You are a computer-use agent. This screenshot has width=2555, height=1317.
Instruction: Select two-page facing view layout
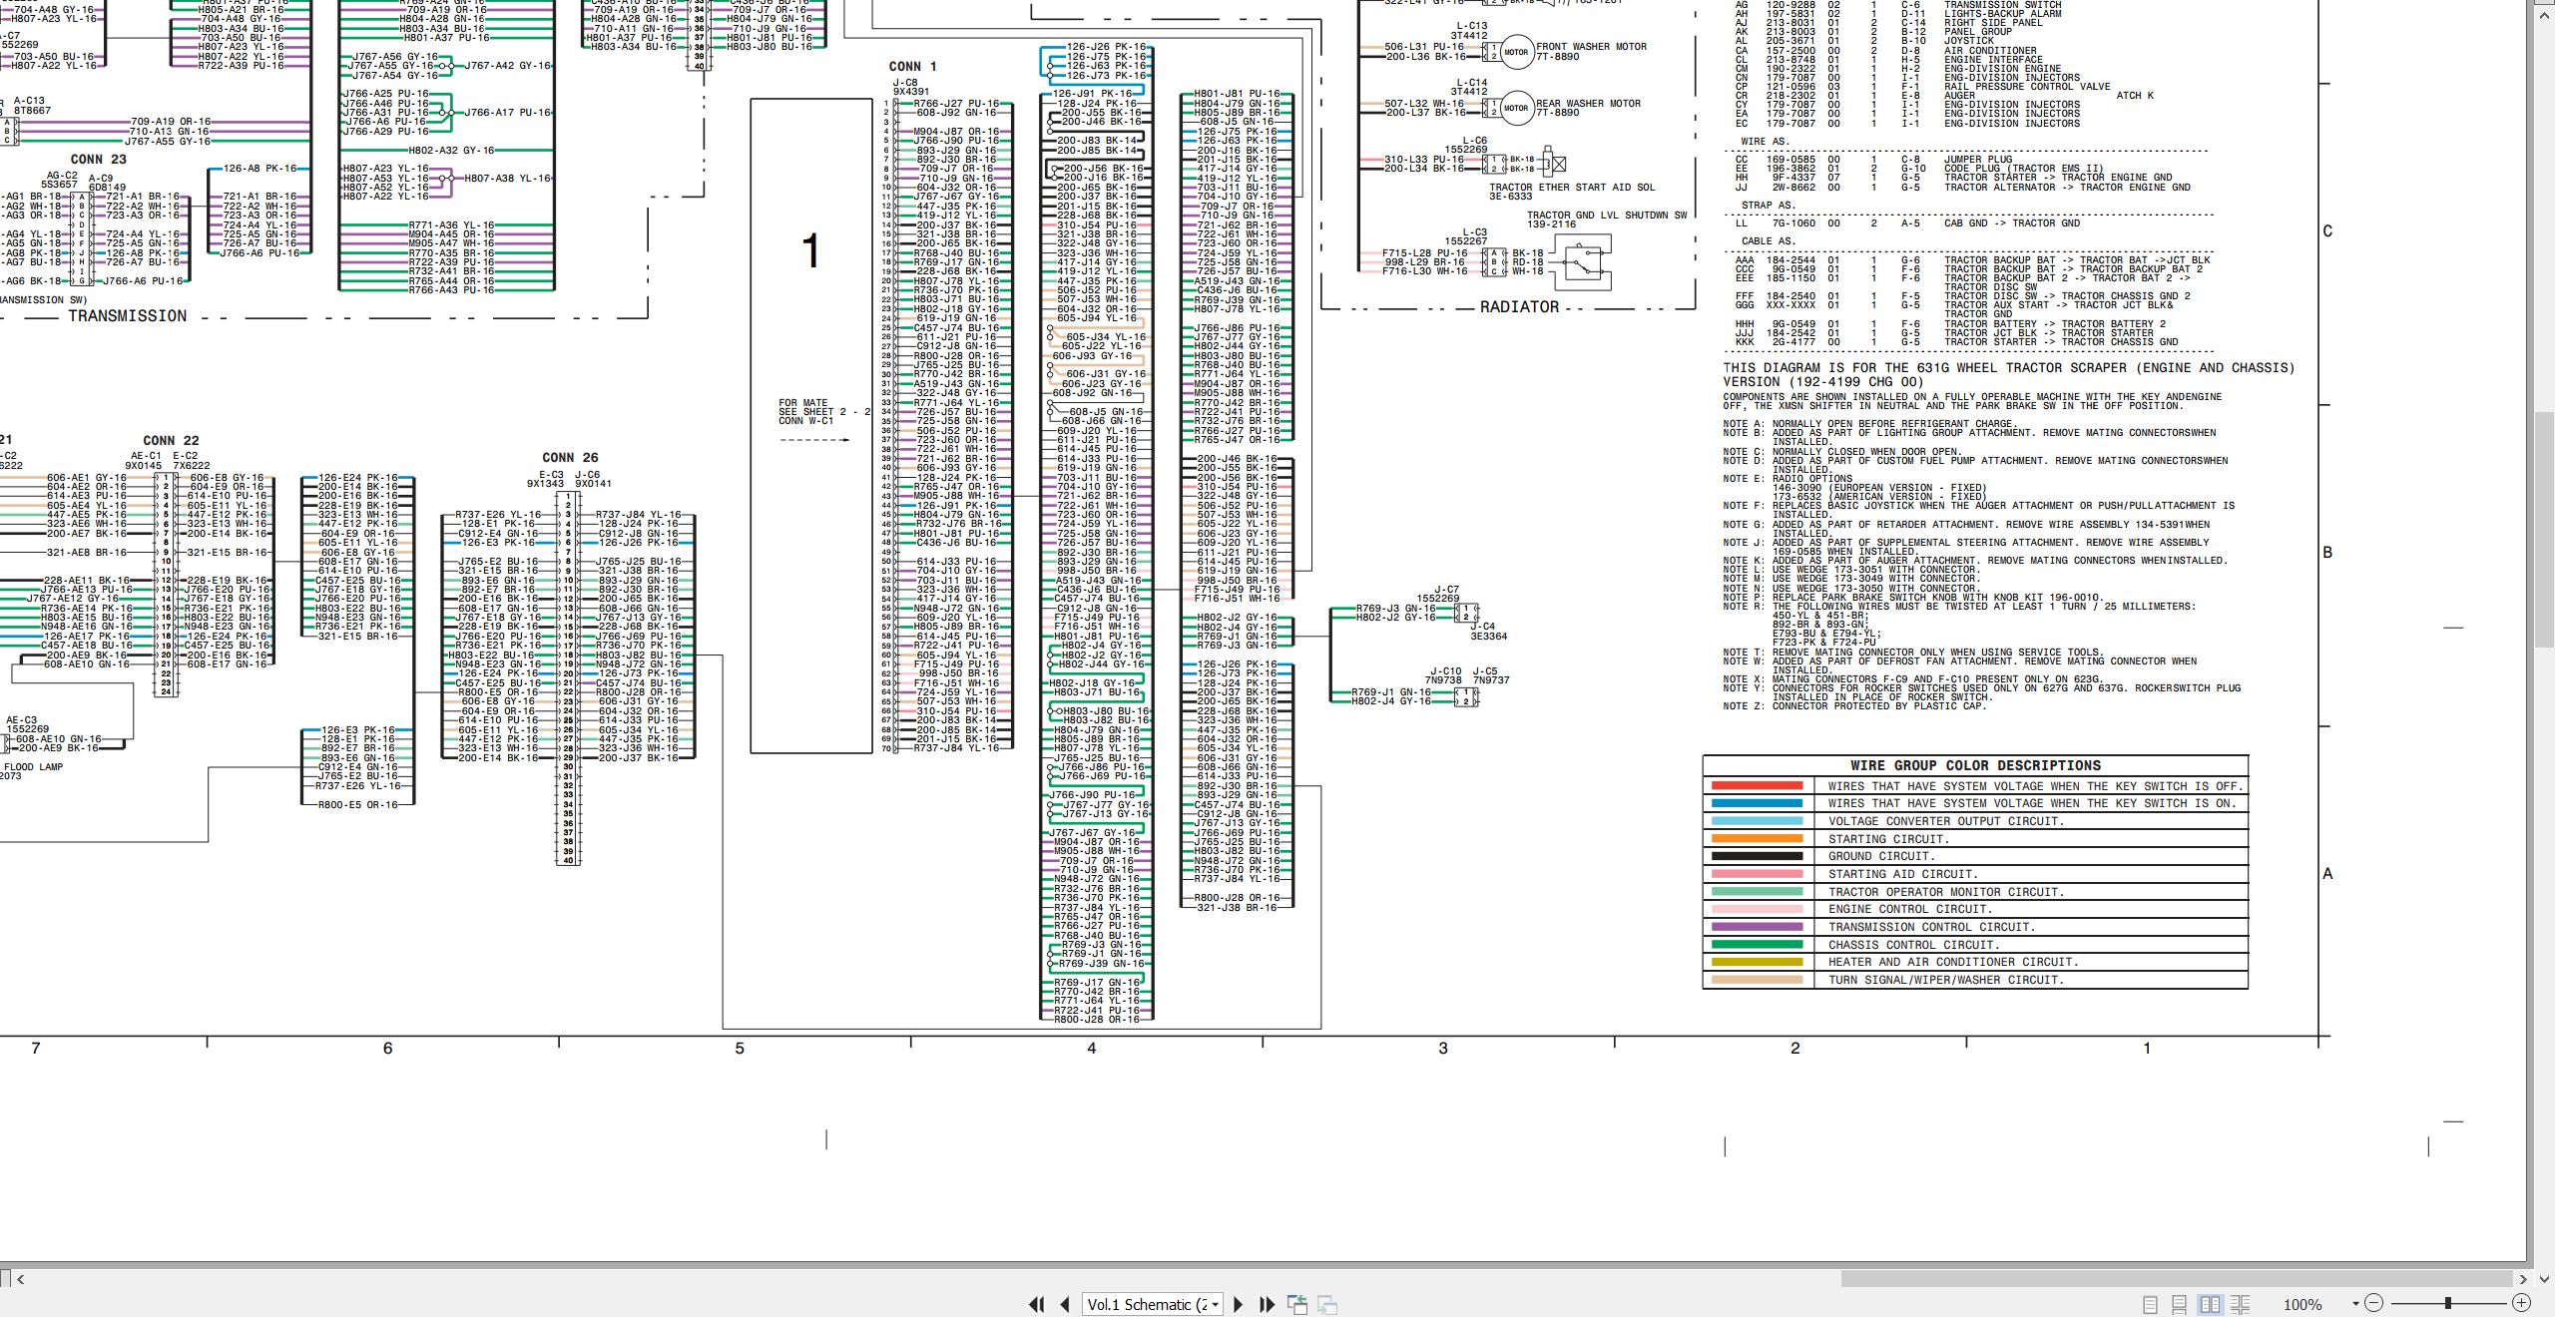tap(2210, 1304)
